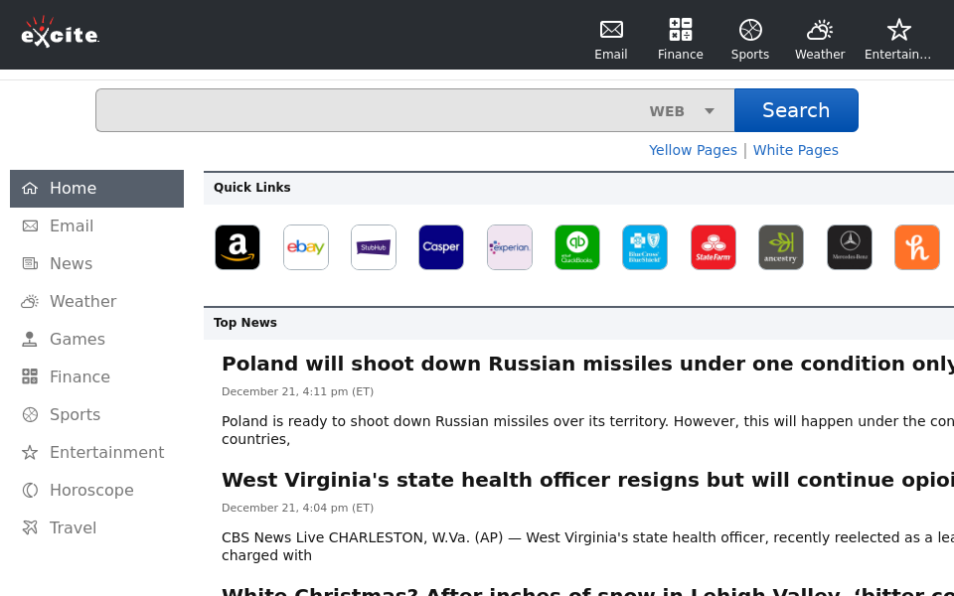Open the Honey quick link icon
The image size is (954, 596).
pos(917,247)
